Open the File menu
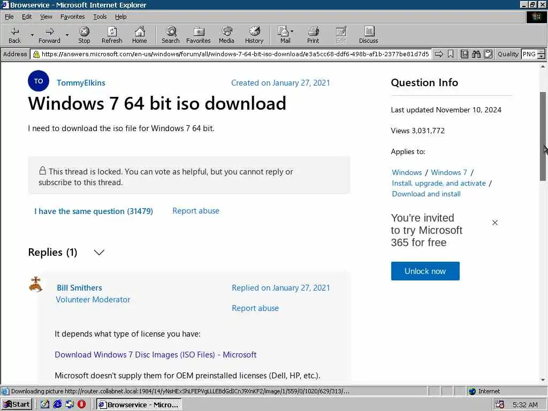548x411 pixels. pyautogui.click(x=9, y=17)
